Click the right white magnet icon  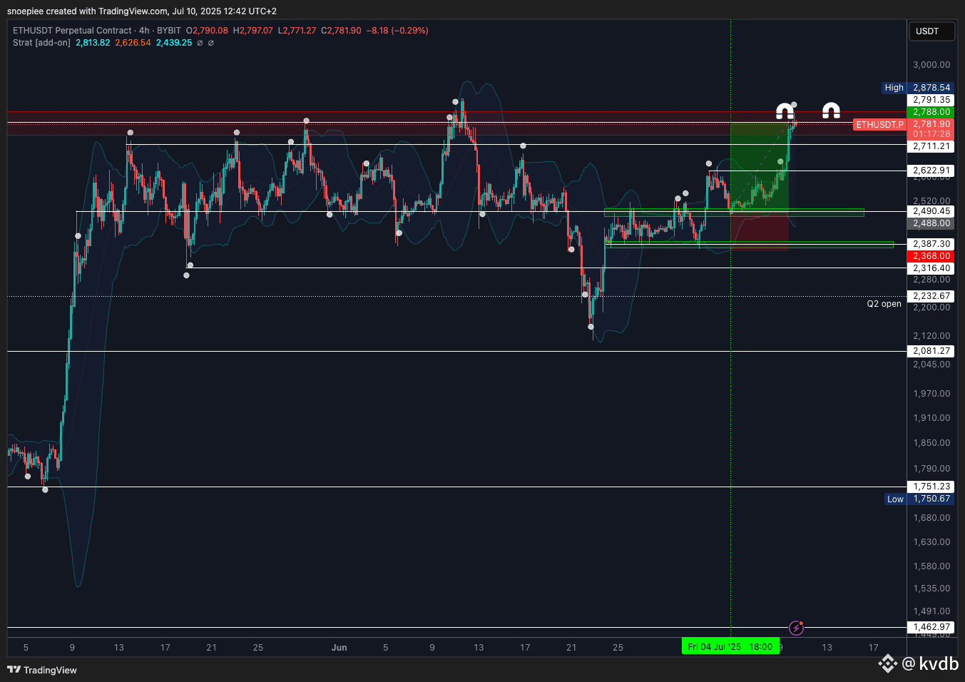pyautogui.click(x=831, y=111)
